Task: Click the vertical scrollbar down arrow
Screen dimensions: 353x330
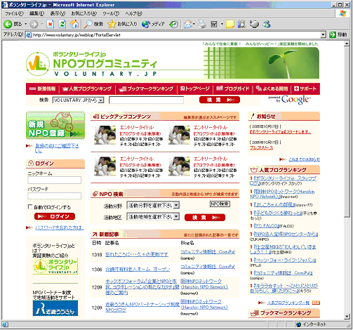Action: (347, 316)
